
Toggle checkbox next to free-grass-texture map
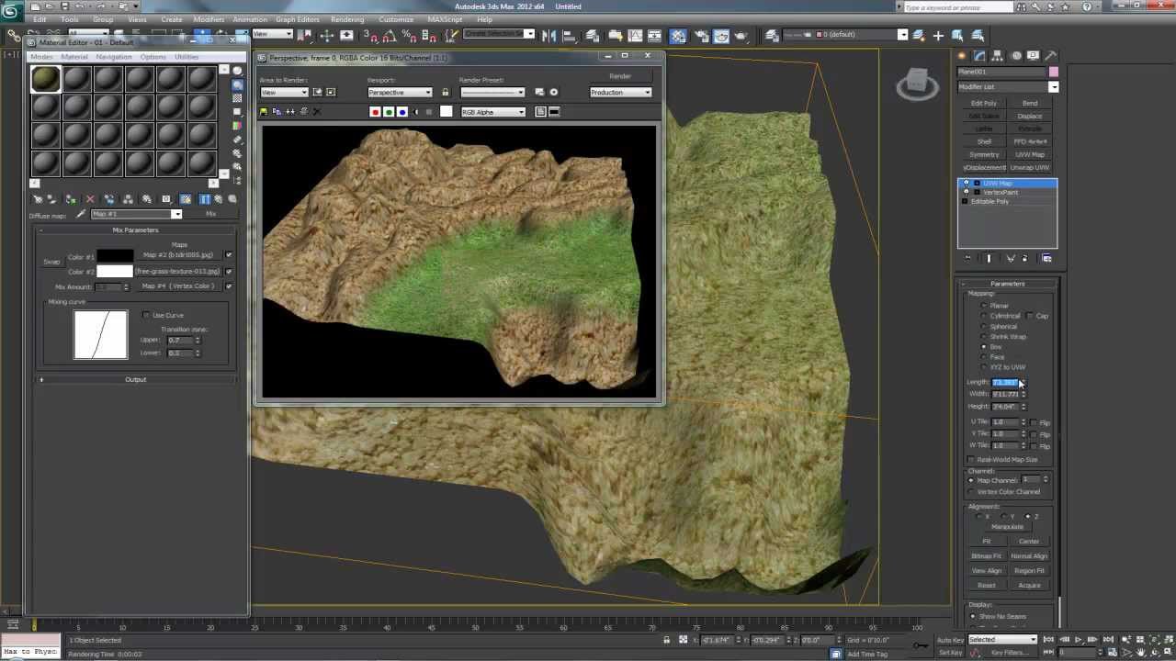(x=229, y=271)
